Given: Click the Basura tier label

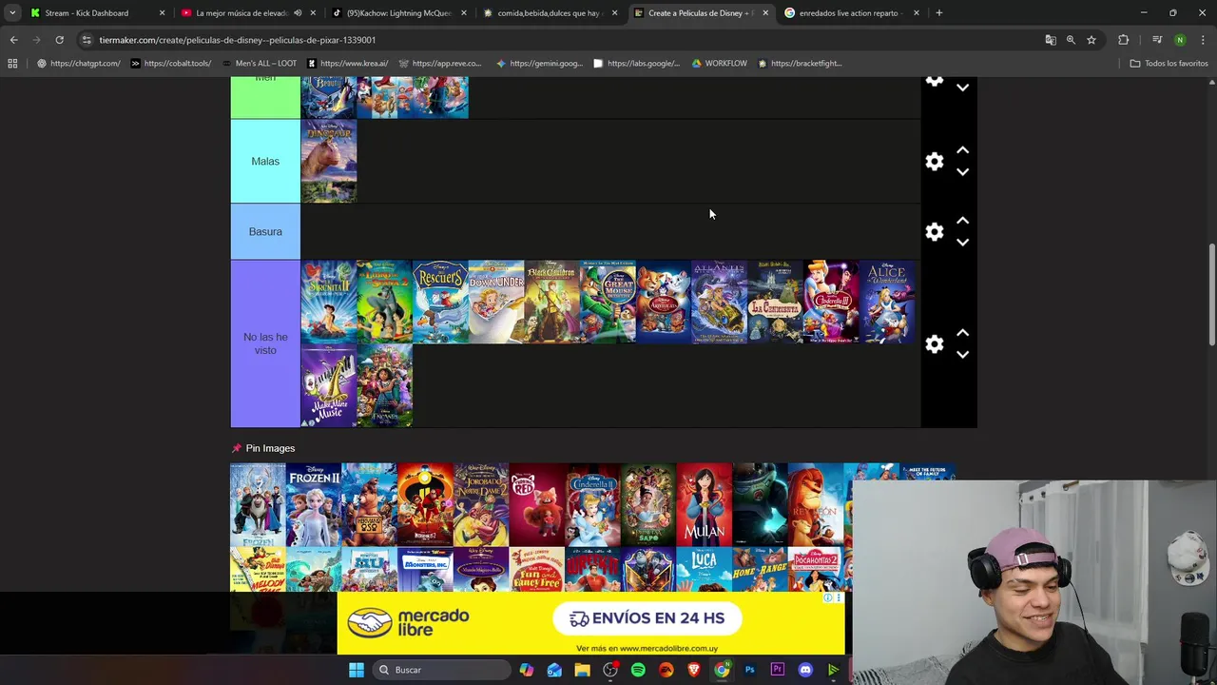Looking at the screenshot, I should [265, 231].
